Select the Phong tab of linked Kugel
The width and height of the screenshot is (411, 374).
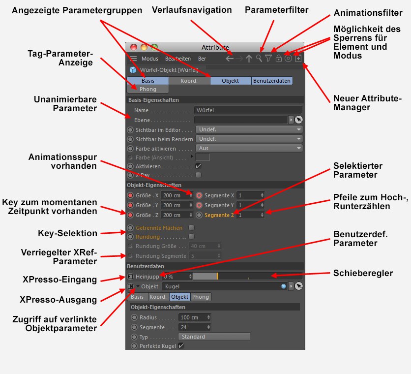point(201,297)
